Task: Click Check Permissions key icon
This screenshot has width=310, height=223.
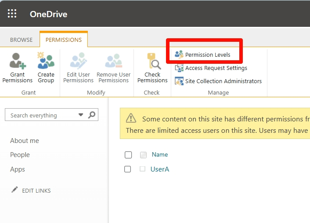Action: coord(153,61)
